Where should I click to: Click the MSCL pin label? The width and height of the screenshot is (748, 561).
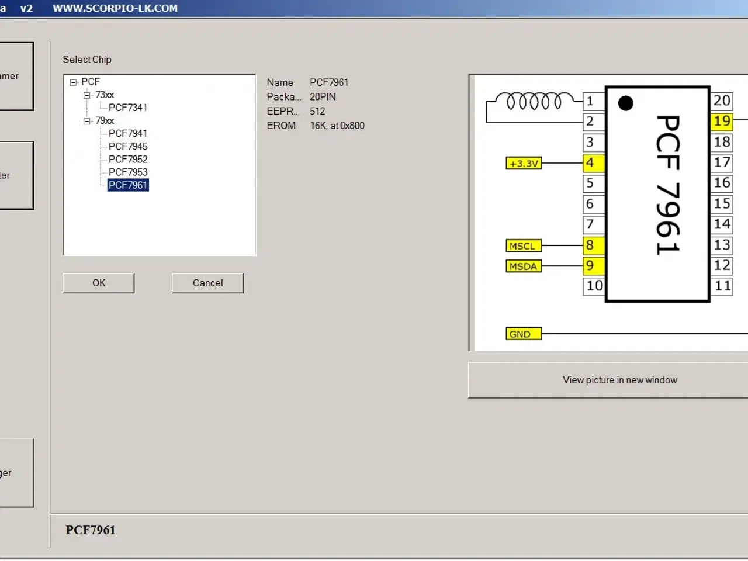click(x=522, y=245)
